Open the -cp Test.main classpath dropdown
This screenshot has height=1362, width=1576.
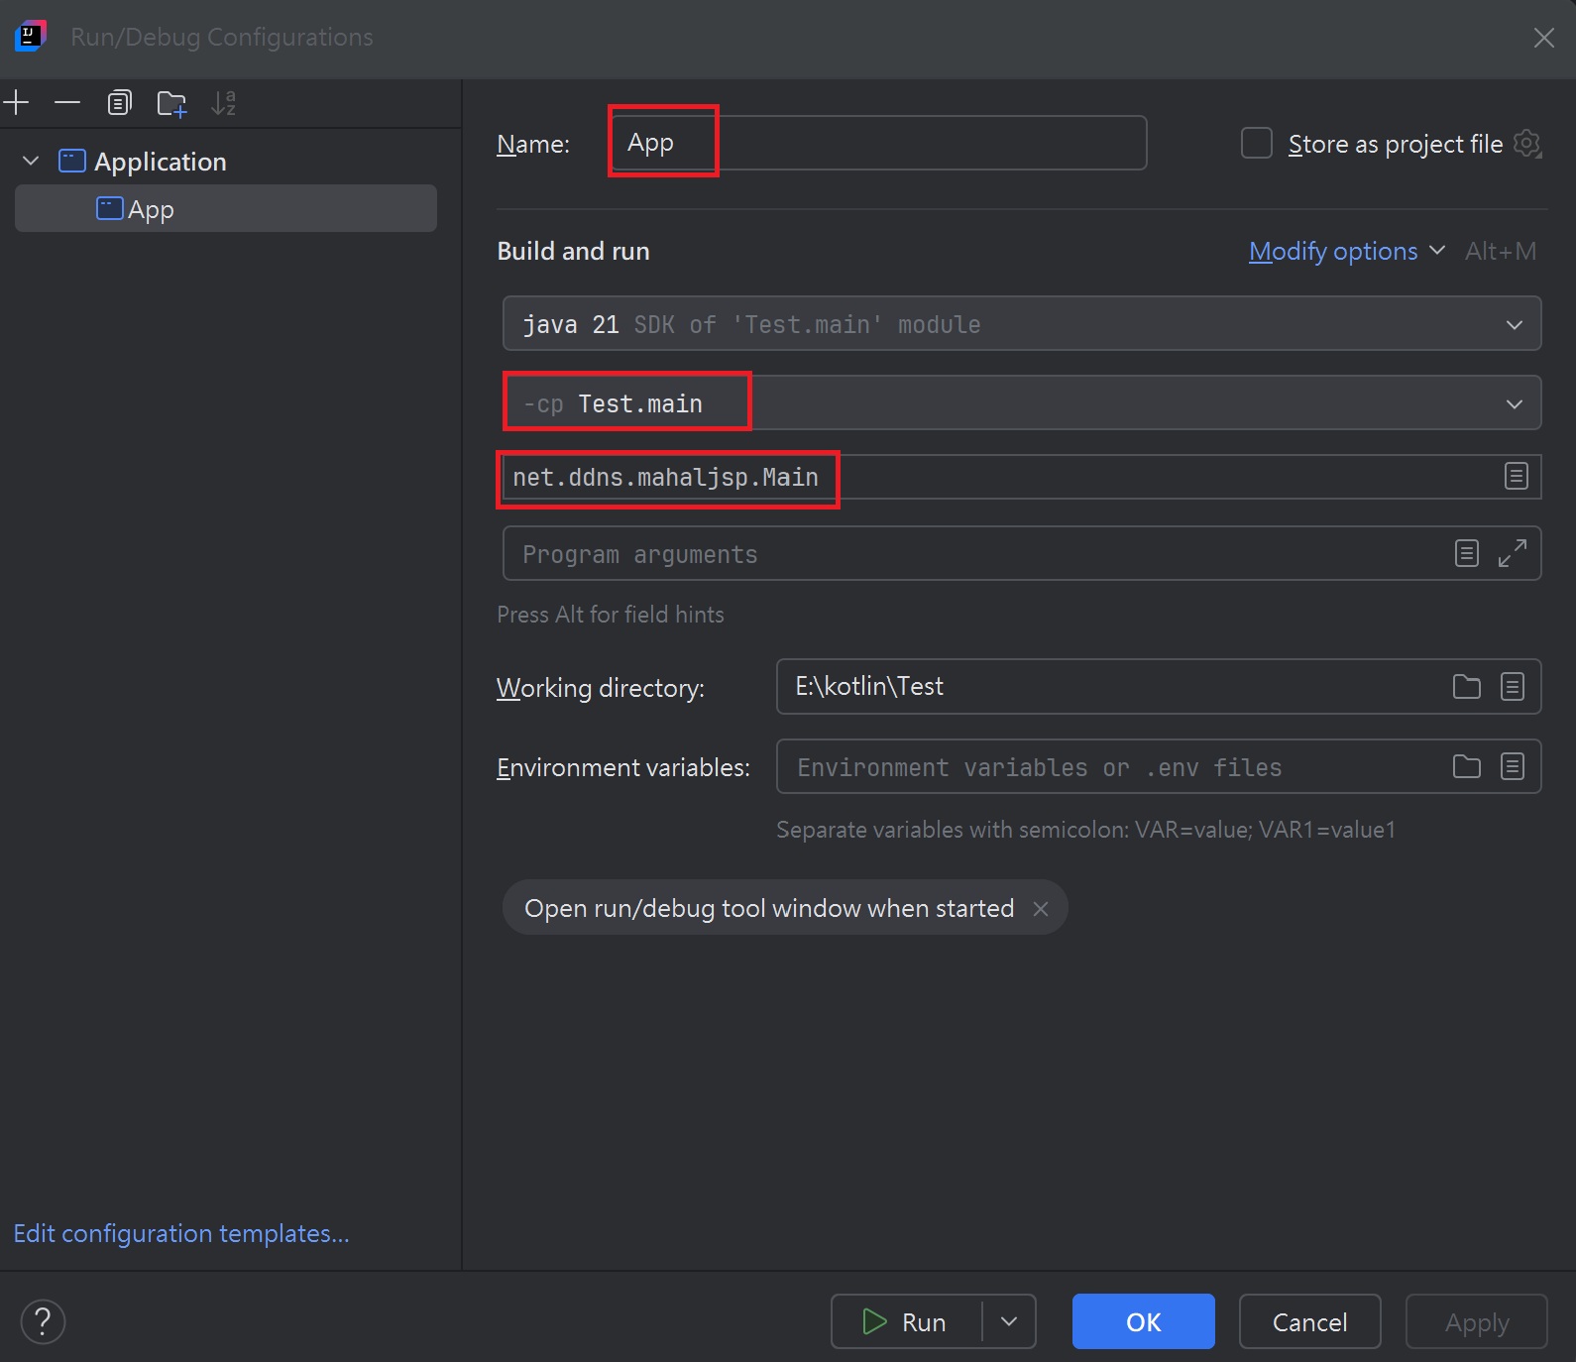[1514, 403]
